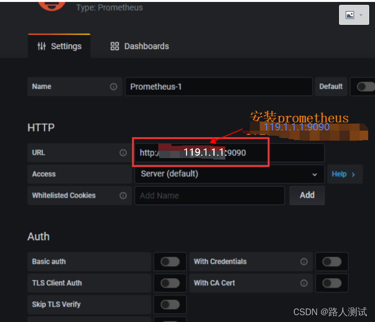Switch to the Dashboards tab
Viewport: 375px width, 322px height.
pos(140,46)
